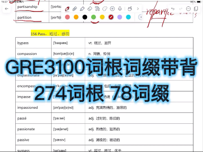Tap the word 'passive' in the table
This screenshot has height=152, width=203.
[23, 140]
